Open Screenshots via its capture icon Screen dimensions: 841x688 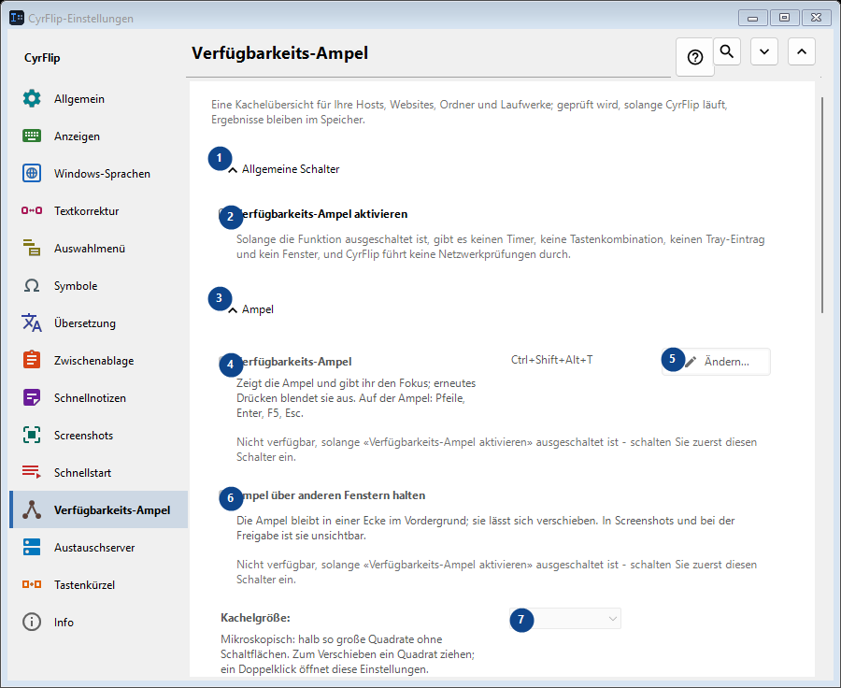point(32,436)
